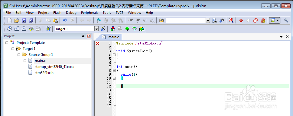Close the Project panel with red X
Viewport: 293px width, 116px height.
pyautogui.click(x=89, y=36)
